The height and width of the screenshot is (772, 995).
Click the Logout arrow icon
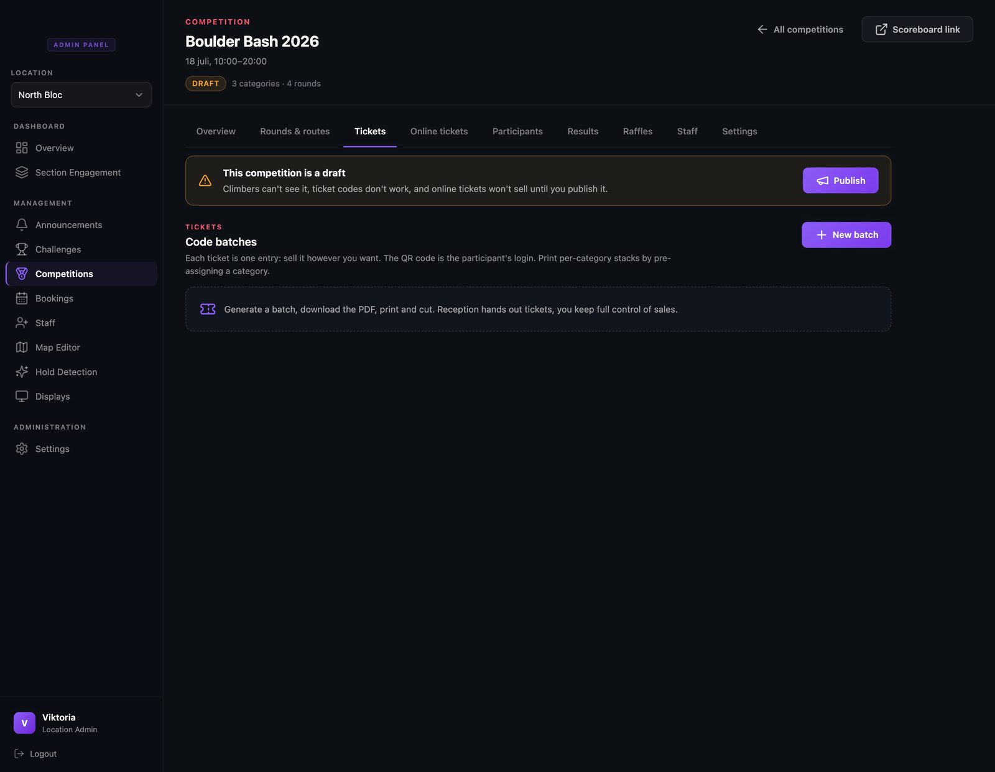[x=19, y=753]
